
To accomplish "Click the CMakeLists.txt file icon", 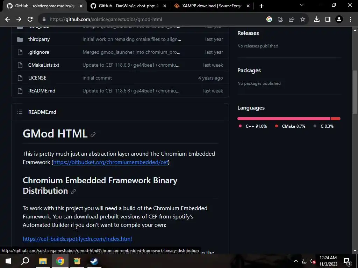I will tap(20, 65).
